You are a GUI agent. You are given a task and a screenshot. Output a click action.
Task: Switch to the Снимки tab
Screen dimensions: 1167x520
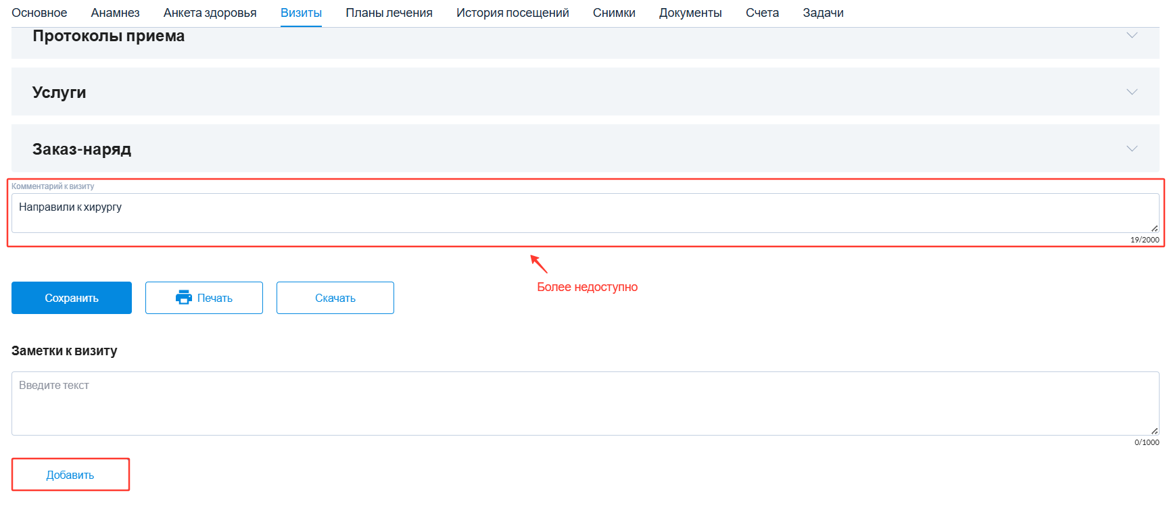(x=614, y=13)
